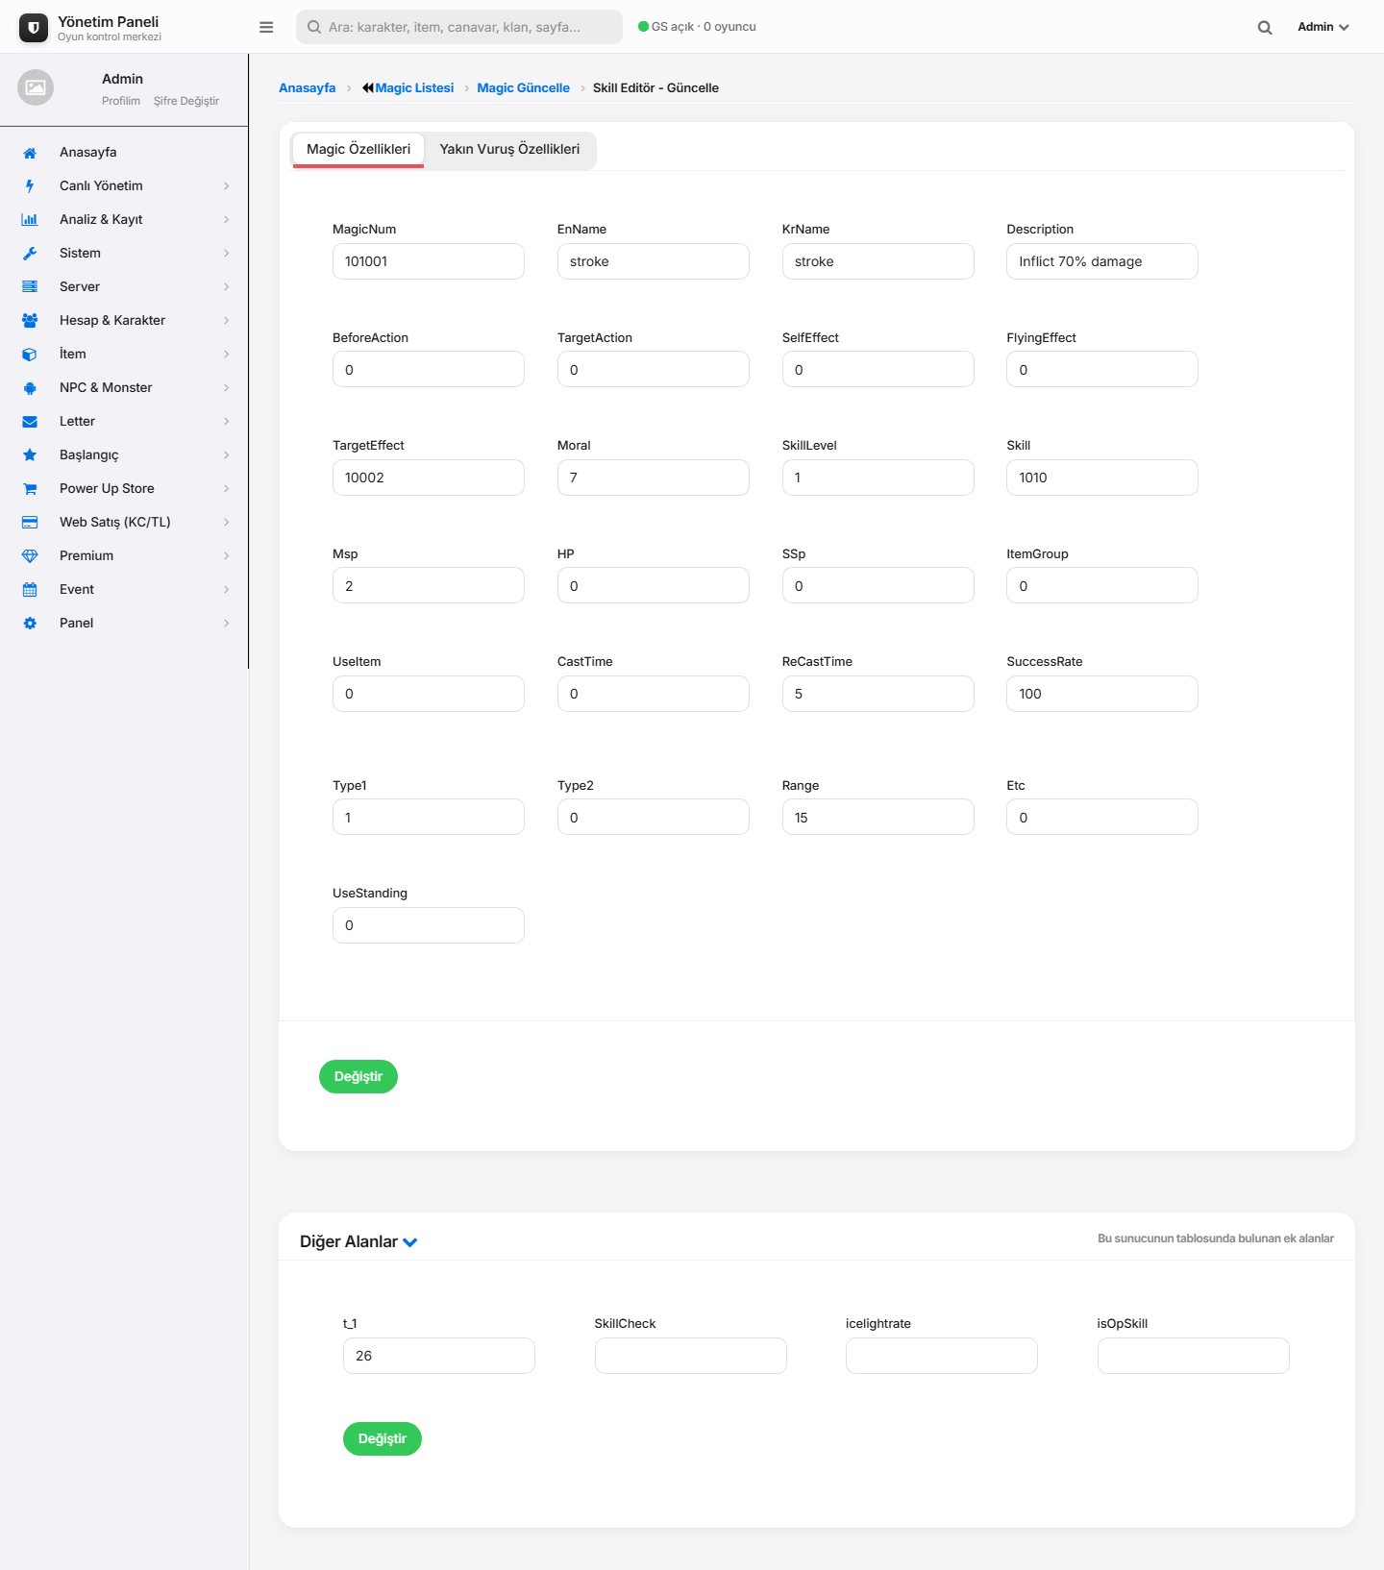Switch to the Yakın Vuruş Özellikleri tab

pyautogui.click(x=509, y=149)
